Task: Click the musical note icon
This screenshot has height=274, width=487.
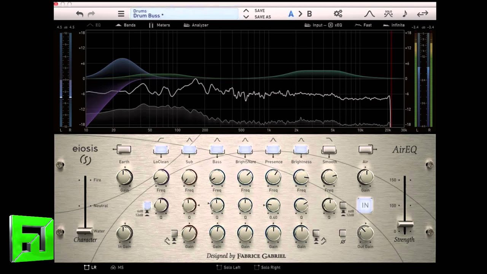Action: tap(405, 14)
